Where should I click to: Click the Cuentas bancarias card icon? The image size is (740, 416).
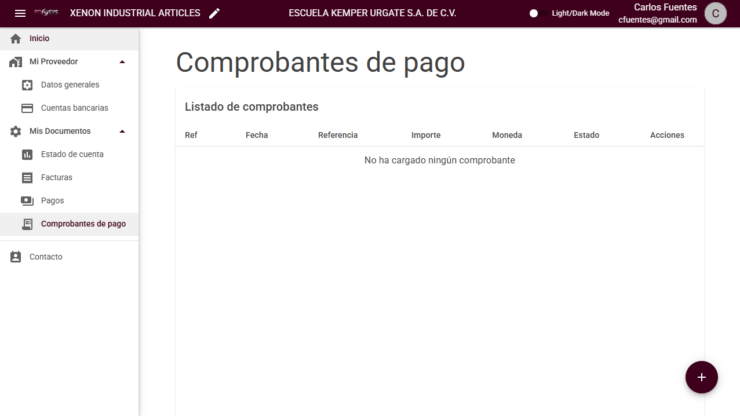pos(27,108)
